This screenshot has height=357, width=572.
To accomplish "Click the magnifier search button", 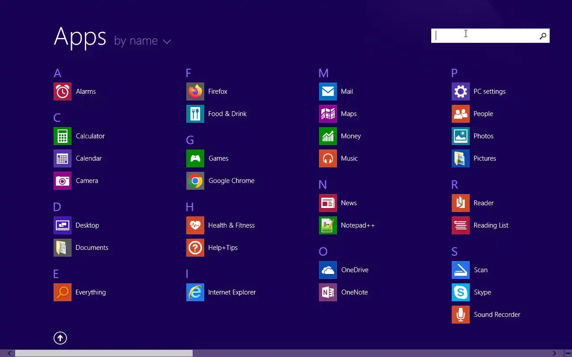I will 543,36.
